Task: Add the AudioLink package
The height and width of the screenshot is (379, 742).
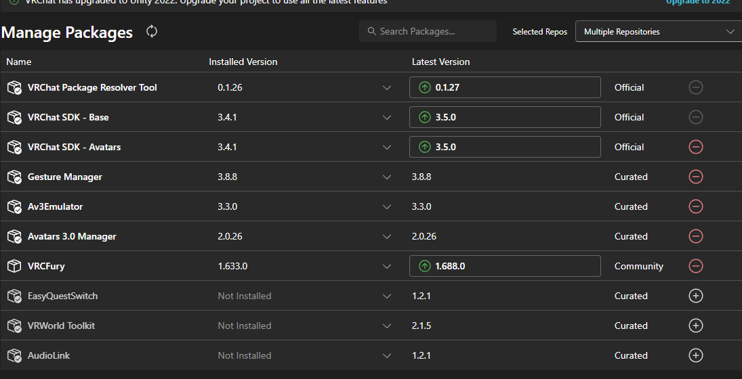Action: (x=695, y=355)
